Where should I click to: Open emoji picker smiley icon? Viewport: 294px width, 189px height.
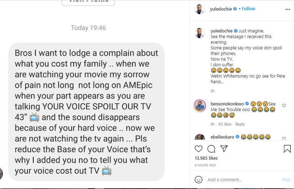click(x=199, y=179)
